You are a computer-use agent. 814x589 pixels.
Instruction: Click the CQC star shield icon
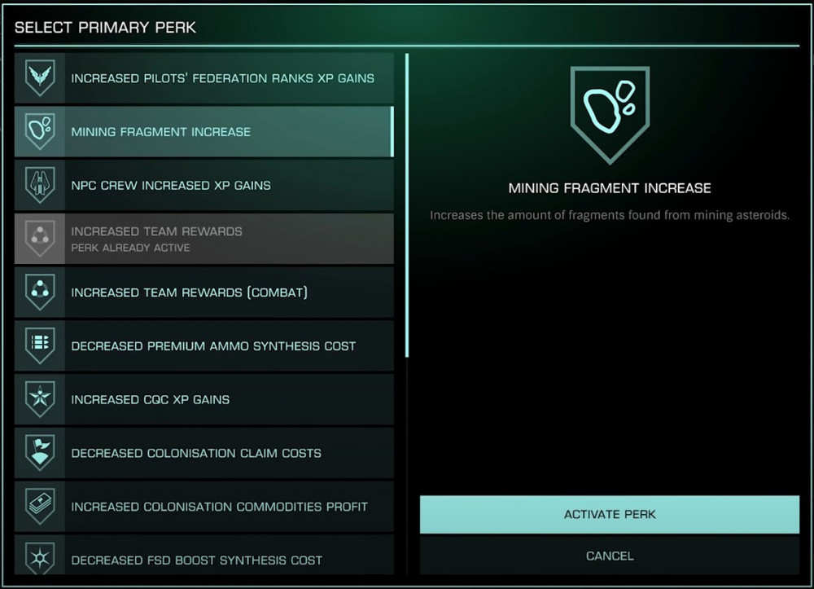pos(40,399)
